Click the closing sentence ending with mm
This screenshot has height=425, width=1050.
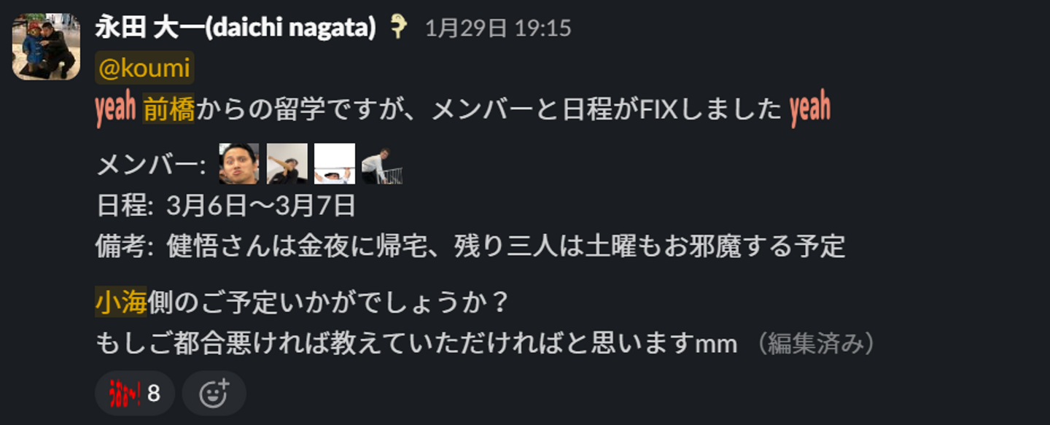coord(416,343)
